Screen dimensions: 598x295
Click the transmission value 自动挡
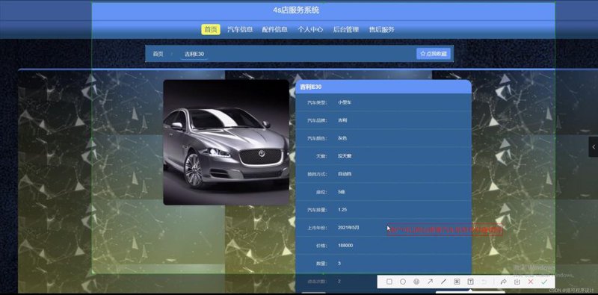coord(345,174)
